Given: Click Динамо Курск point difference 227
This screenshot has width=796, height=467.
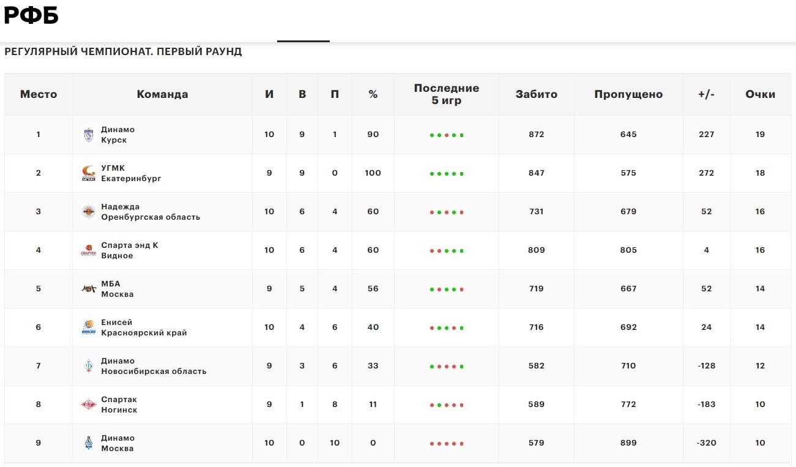Looking at the screenshot, I should [x=707, y=135].
